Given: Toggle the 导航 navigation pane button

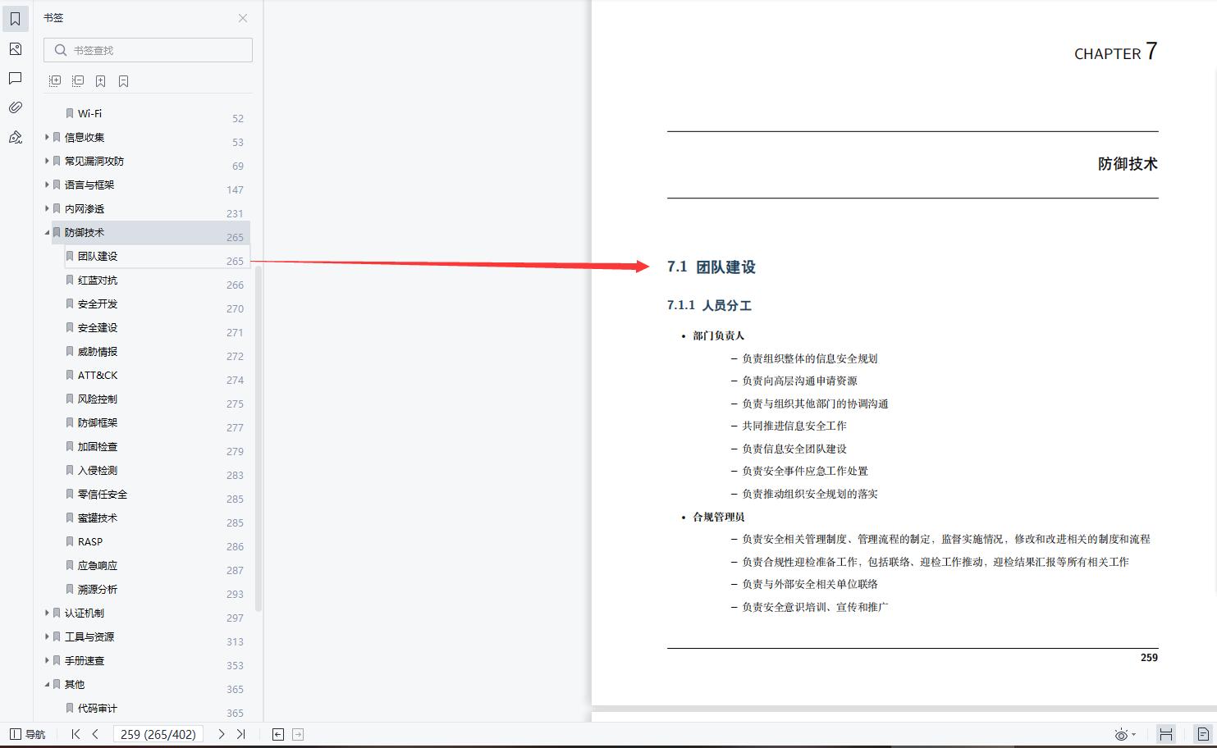Looking at the screenshot, I should tap(28, 734).
